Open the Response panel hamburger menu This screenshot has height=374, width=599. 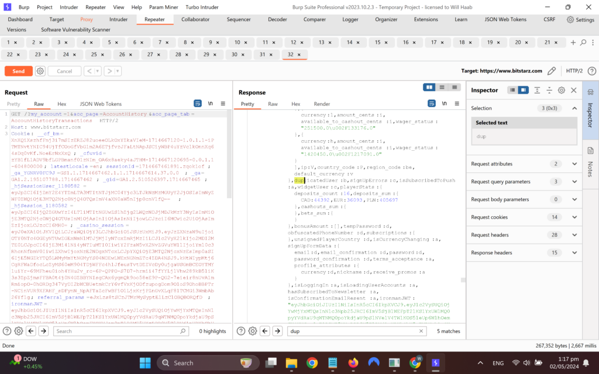coord(457,103)
